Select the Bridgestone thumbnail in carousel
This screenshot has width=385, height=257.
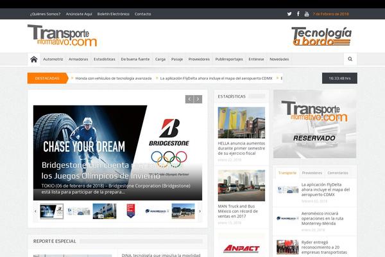pyautogui.click(x=52, y=211)
